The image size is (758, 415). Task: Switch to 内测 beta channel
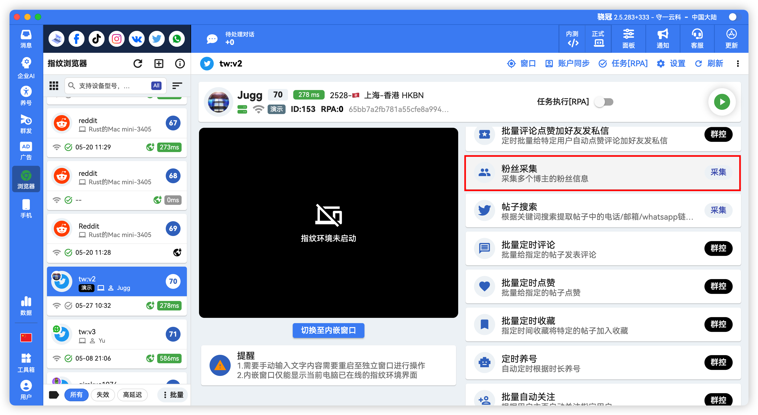click(572, 39)
